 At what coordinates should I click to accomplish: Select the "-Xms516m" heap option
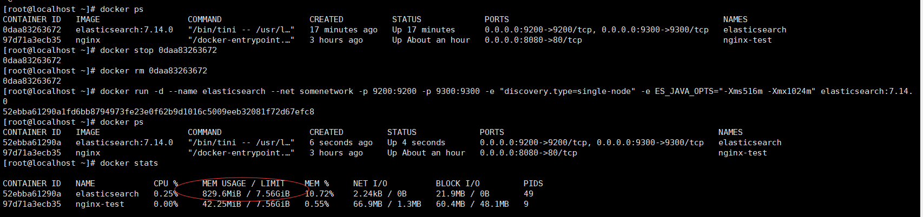(x=743, y=91)
